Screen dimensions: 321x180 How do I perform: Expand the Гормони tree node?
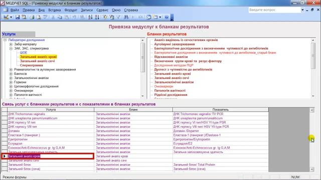point(11,82)
